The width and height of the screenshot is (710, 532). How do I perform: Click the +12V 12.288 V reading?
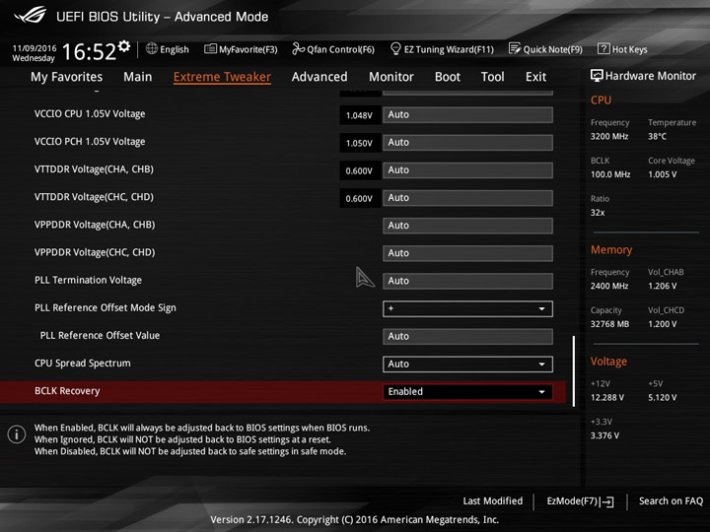[607, 397]
